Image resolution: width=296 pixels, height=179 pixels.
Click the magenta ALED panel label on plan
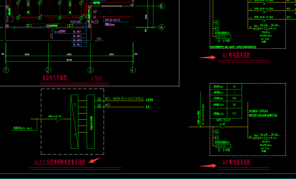click(x=95, y=22)
